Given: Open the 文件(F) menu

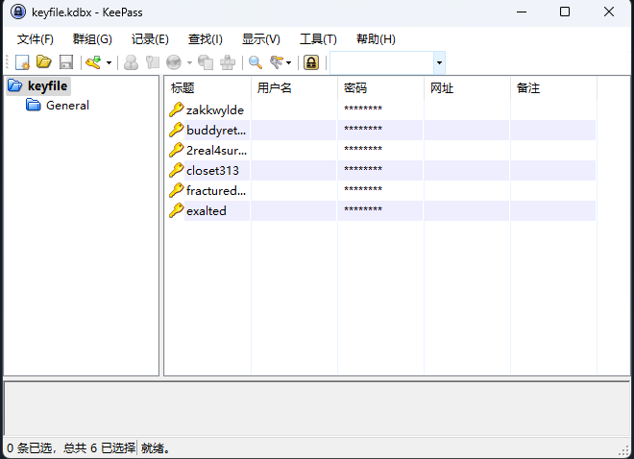Looking at the screenshot, I should pos(36,39).
